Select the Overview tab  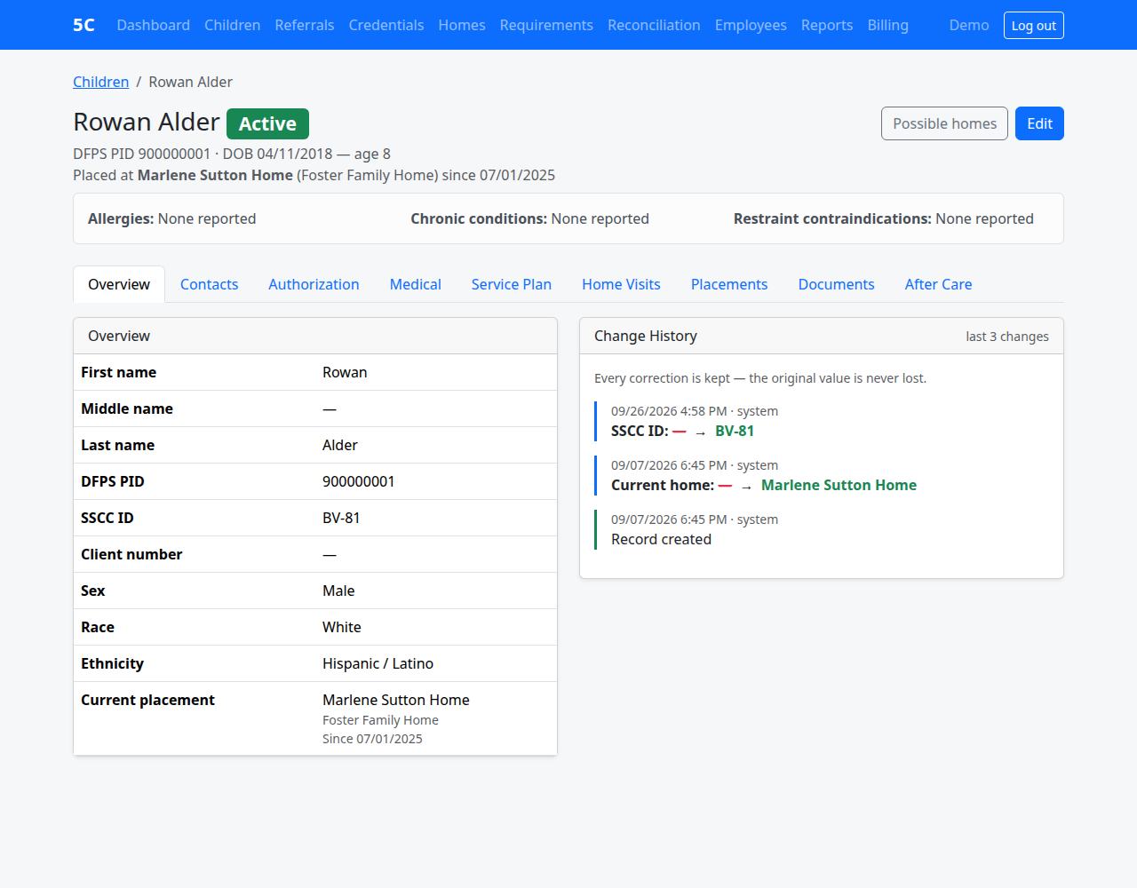119,284
